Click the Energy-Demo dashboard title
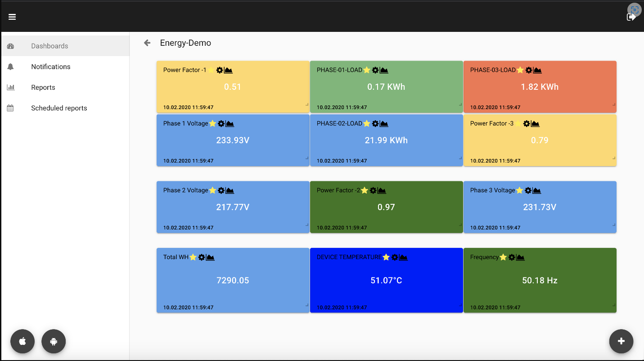 pyautogui.click(x=185, y=43)
